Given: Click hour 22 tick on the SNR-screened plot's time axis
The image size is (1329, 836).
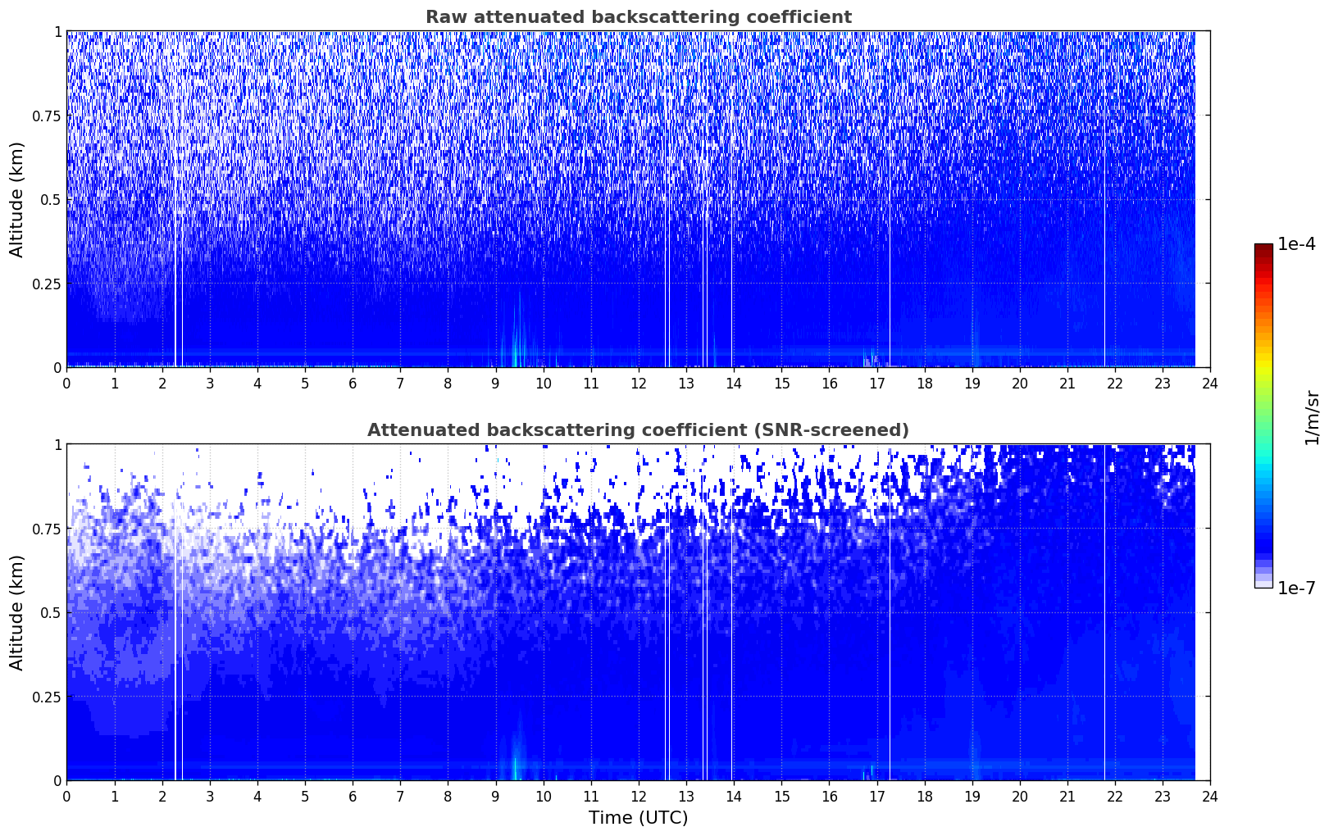Looking at the screenshot, I should click(x=1114, y=796).
